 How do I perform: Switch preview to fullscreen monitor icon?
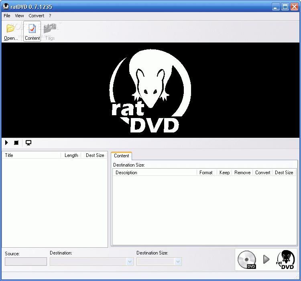(x=28, y=143)
